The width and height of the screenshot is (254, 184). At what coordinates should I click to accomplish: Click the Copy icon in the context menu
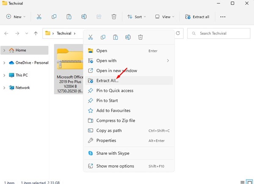pyautogui.click(x=103, y=37)
